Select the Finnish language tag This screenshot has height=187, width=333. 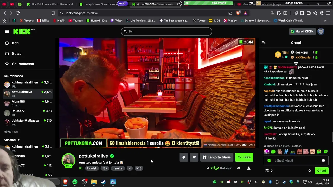coord(92,168)
